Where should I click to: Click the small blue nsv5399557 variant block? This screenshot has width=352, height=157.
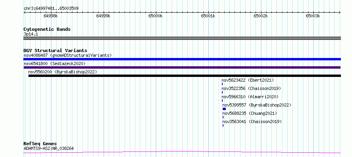tap(224, 109)
